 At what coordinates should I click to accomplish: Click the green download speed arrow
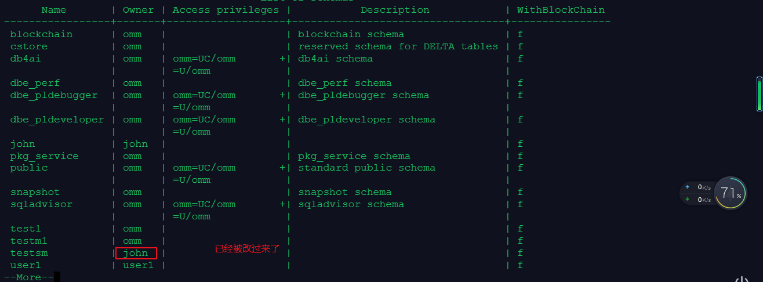click(688, 200)
